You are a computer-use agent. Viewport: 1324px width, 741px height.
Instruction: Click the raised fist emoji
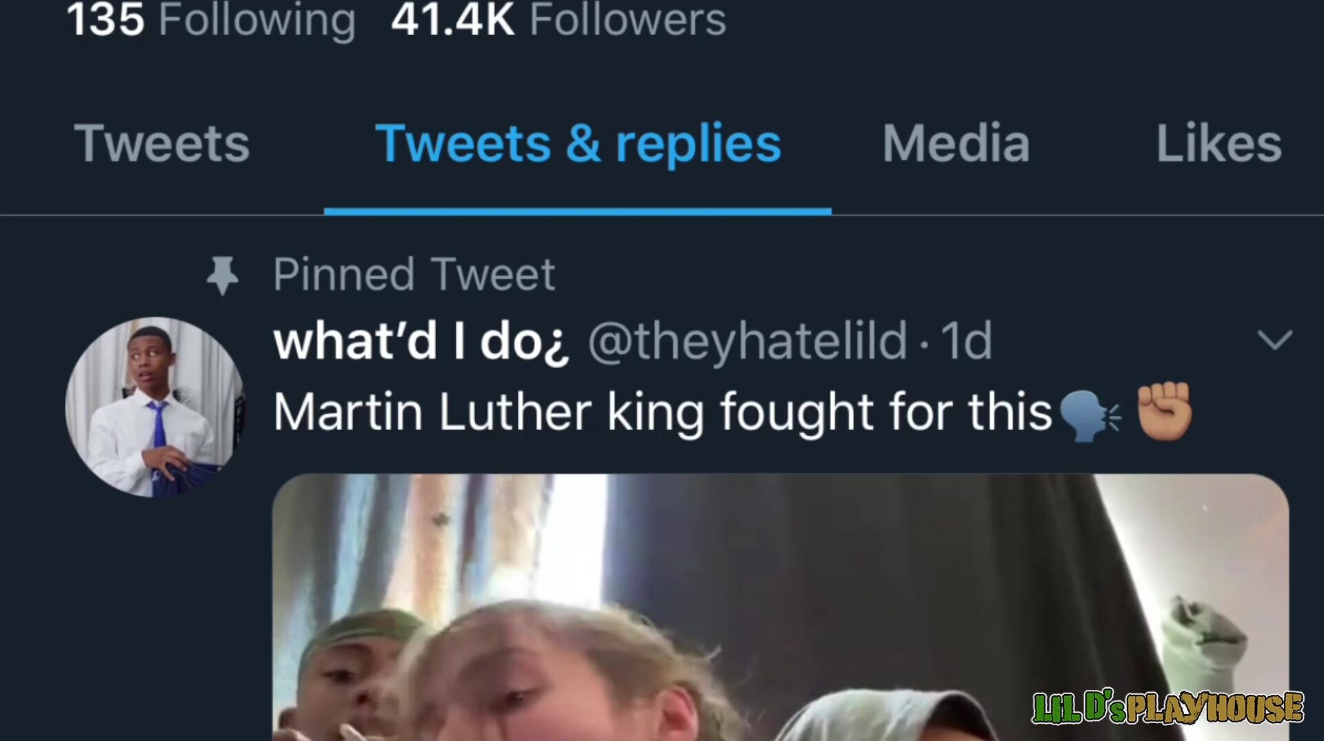(x=1164, y=412)
